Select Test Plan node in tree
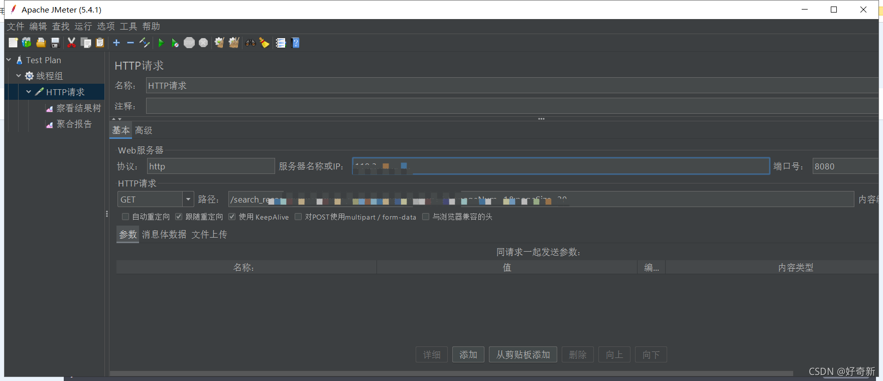The height and width of the screenshot is (381, 883). click(x=43, y=60)
